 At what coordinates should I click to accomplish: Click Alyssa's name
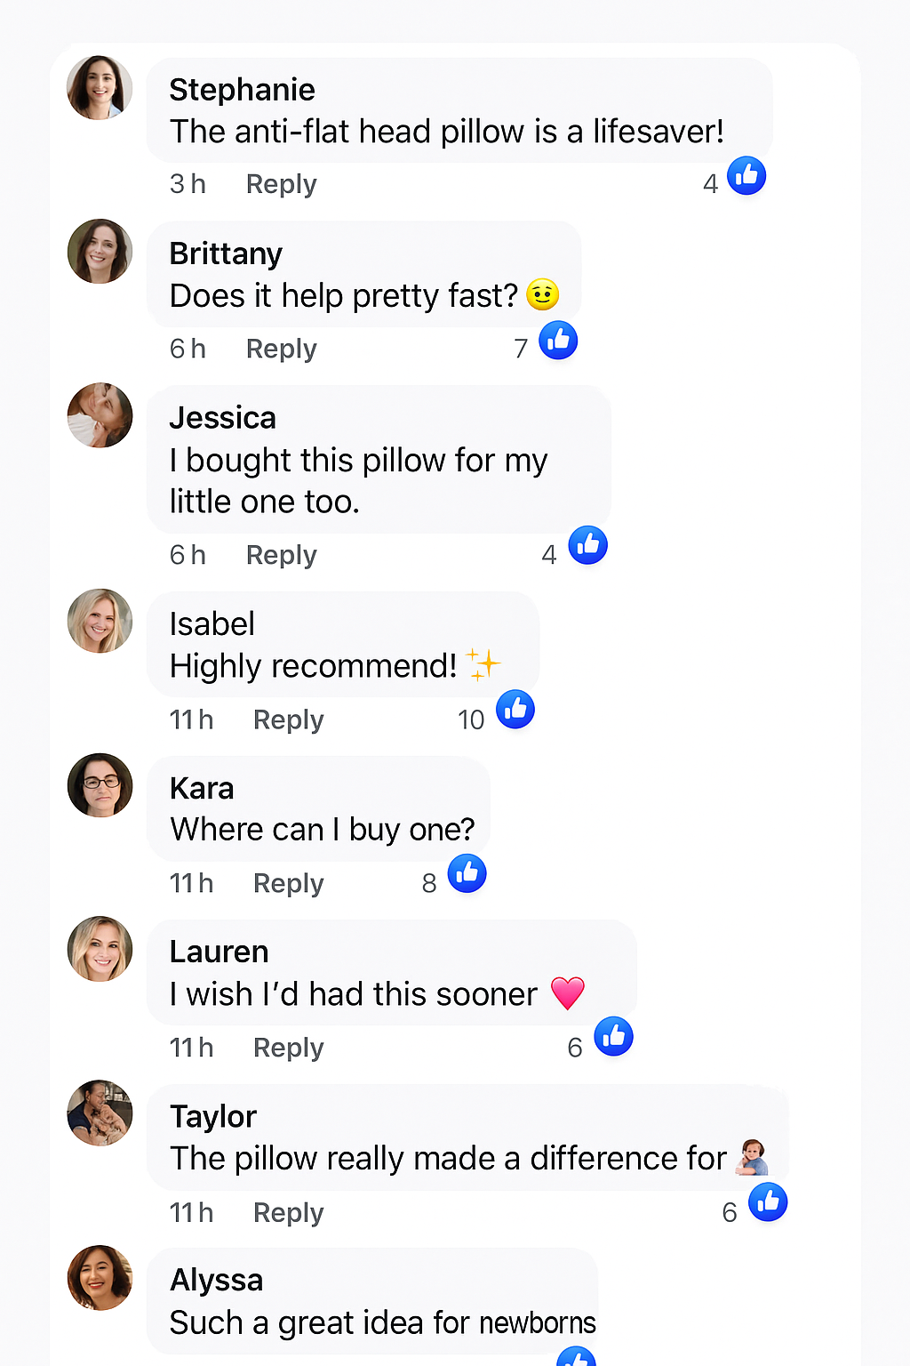[216, 1281]
